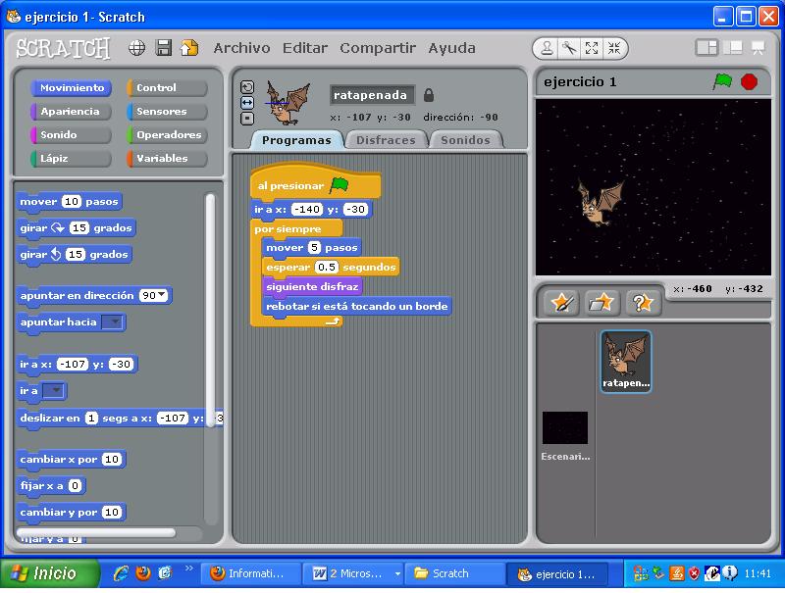Enter presentation mode
The width and height of the screenshot is (785, 593).
758,48
